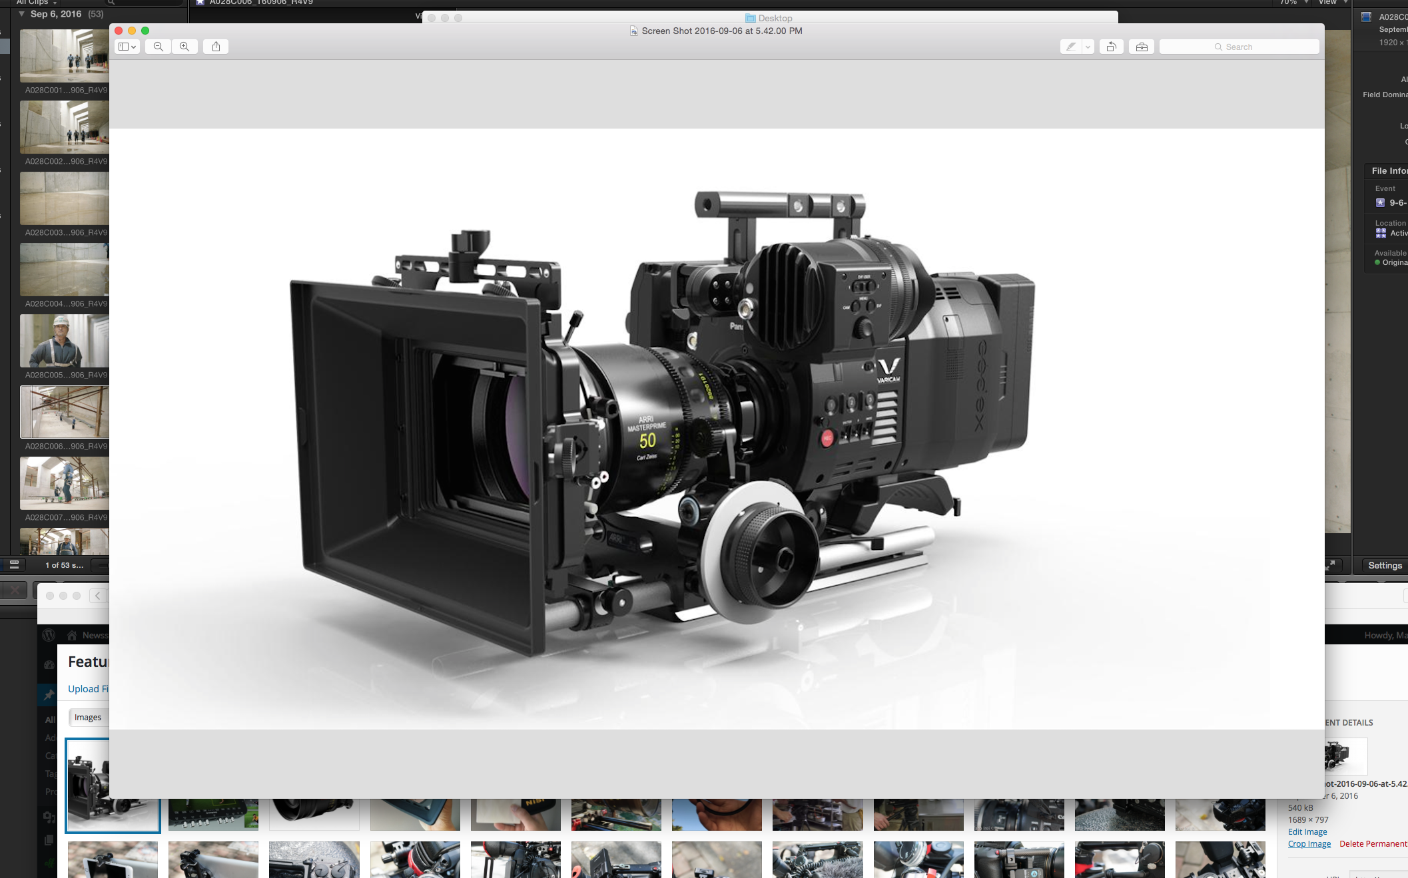Click the browser Back arrow button

(98, 596)
